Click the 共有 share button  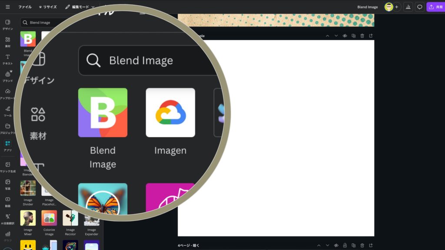(x=435, y=7)
